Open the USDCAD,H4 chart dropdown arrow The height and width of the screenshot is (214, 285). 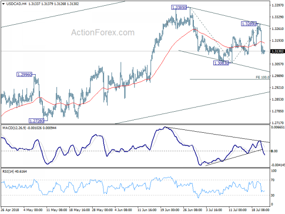3,4
